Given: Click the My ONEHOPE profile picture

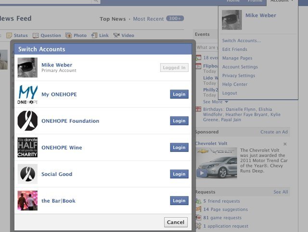Looking at the screenshot, I should click(27, 94).
